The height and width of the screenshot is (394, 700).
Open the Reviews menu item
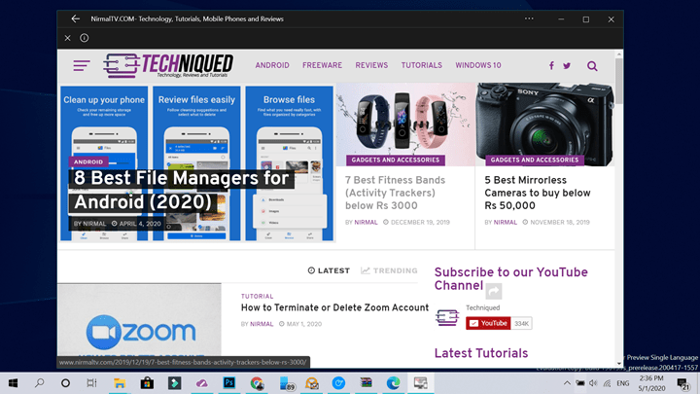coord(371,65)
